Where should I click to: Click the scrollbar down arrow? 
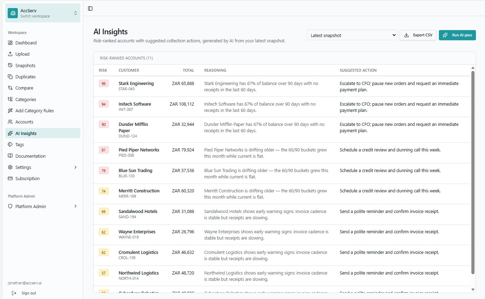pos(473,290)
